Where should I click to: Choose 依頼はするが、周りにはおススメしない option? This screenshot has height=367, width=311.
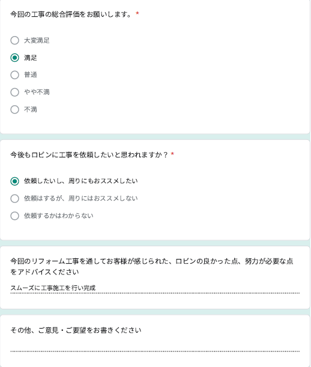[15, 198]
